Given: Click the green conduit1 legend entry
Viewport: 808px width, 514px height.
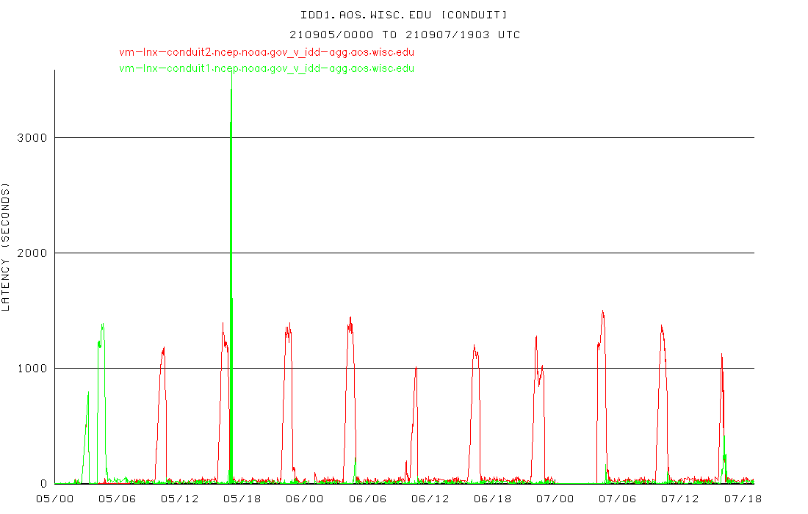Looking at the screenshot, I should click(x=267, y=68).
